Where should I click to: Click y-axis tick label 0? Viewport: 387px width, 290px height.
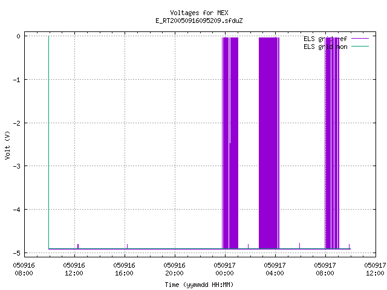(x=18, y=36)
